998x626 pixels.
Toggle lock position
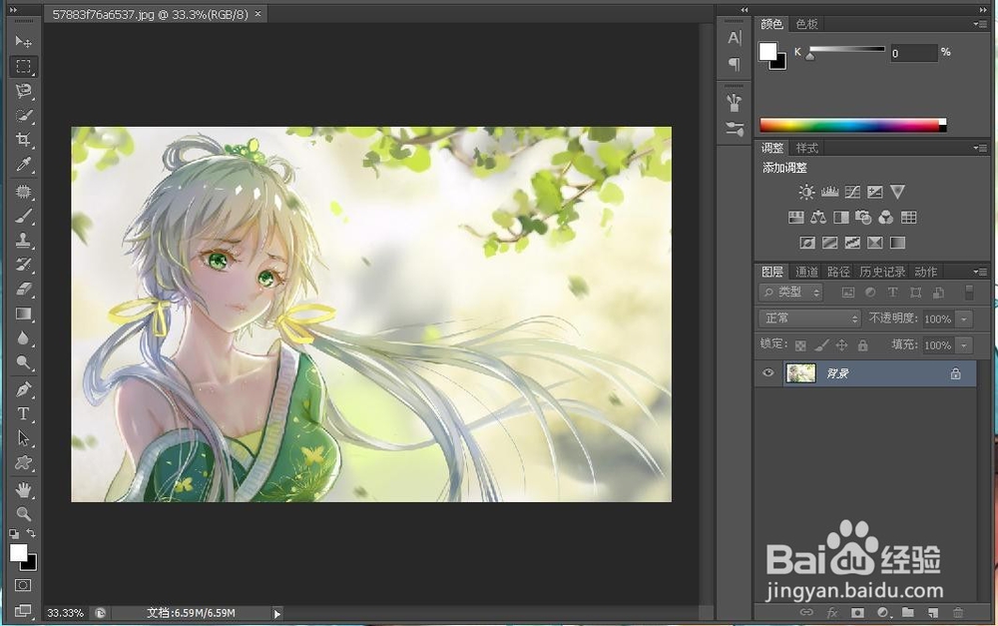click(841, 345)
